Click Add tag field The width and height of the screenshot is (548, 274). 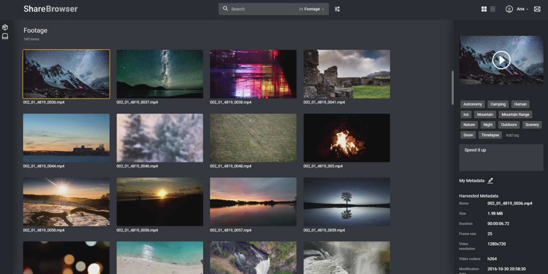(512, 135)
